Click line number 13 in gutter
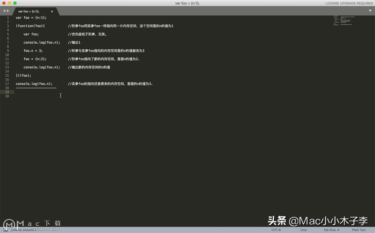Viewport: 375px width, 233px height. tap(7, 67)
